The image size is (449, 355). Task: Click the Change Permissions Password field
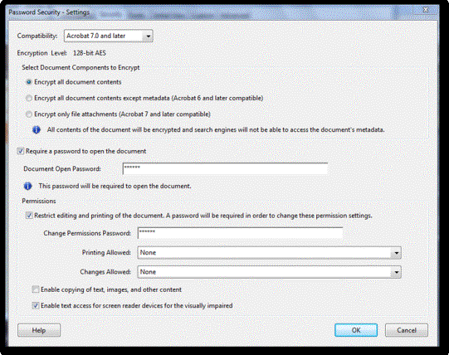point(240,233)
